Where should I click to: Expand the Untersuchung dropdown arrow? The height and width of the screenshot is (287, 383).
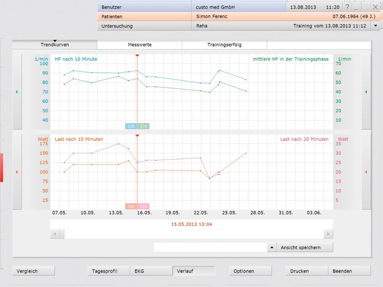pyautogui.click(x=375, y=26)
